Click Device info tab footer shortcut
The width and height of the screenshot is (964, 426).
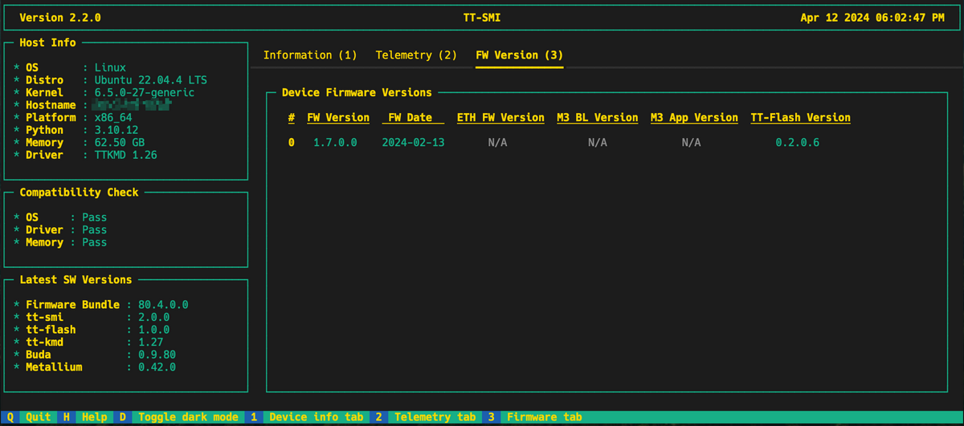coord(316,417)
